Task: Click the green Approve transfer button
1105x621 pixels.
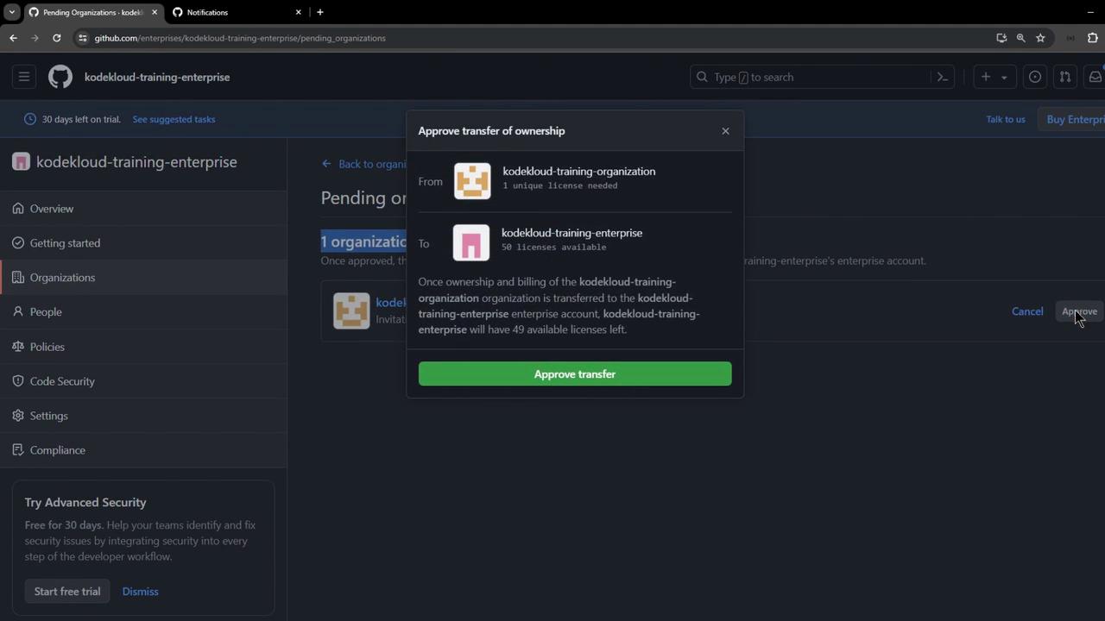Action: coord(575,373)
